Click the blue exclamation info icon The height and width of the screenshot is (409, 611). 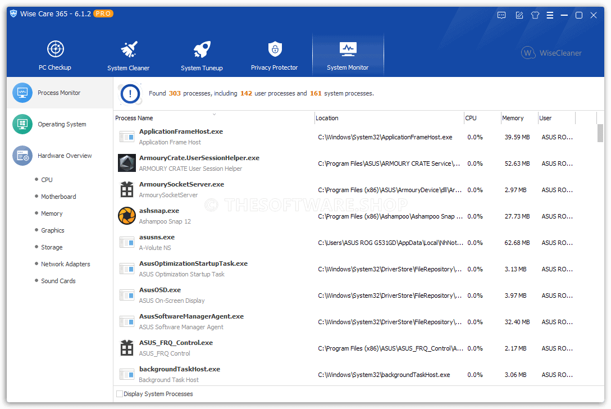click(130, 94)
